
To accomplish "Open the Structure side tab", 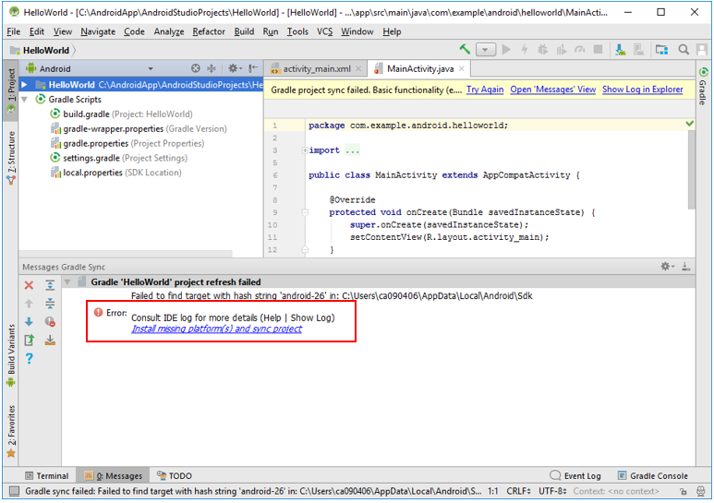I will [11, 157].
